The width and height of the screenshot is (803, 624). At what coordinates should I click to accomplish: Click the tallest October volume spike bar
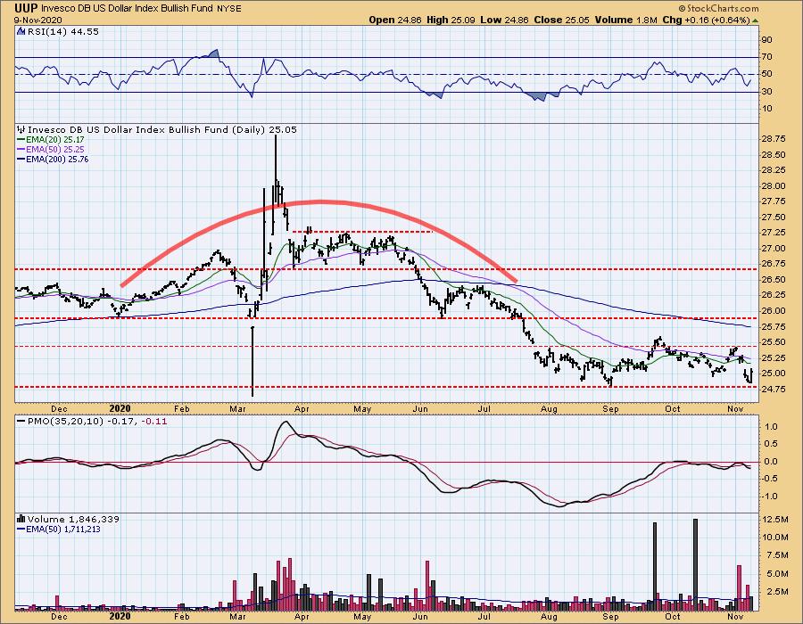click(695, 565)
